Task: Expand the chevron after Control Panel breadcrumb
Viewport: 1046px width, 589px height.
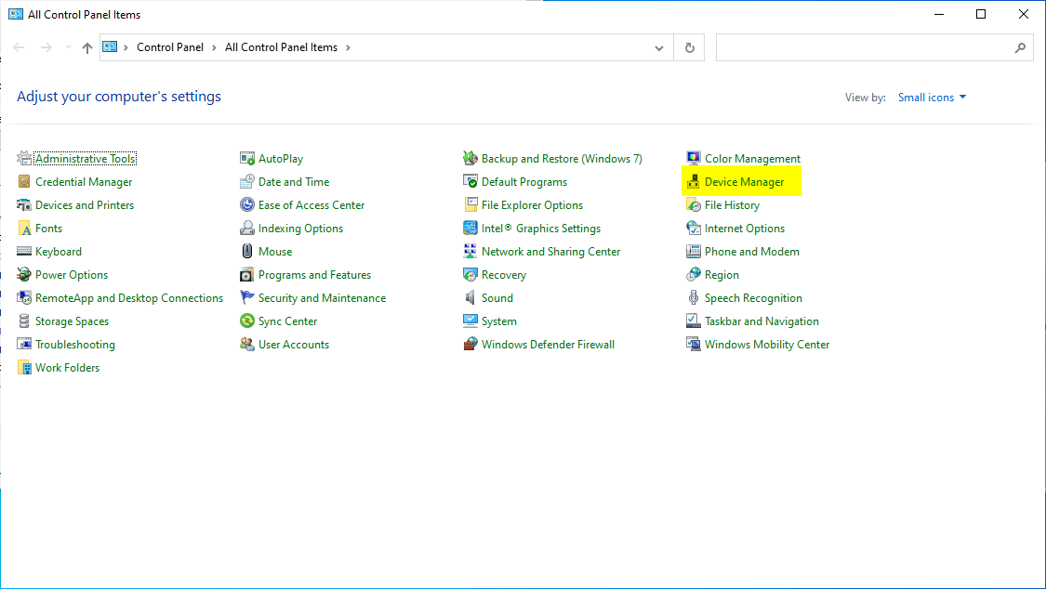Action: 214,48
